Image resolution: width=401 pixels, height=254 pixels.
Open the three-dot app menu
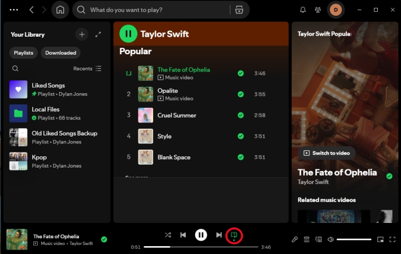pyautogui.click(x=14, y=10)
